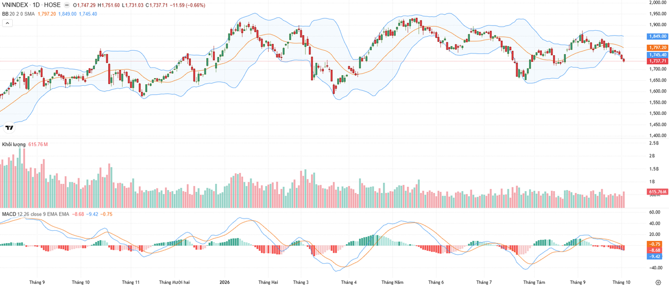Select the Khối lượng volume legend
Image resolution: width=669 pixels, height=286 pixels.
14,144
